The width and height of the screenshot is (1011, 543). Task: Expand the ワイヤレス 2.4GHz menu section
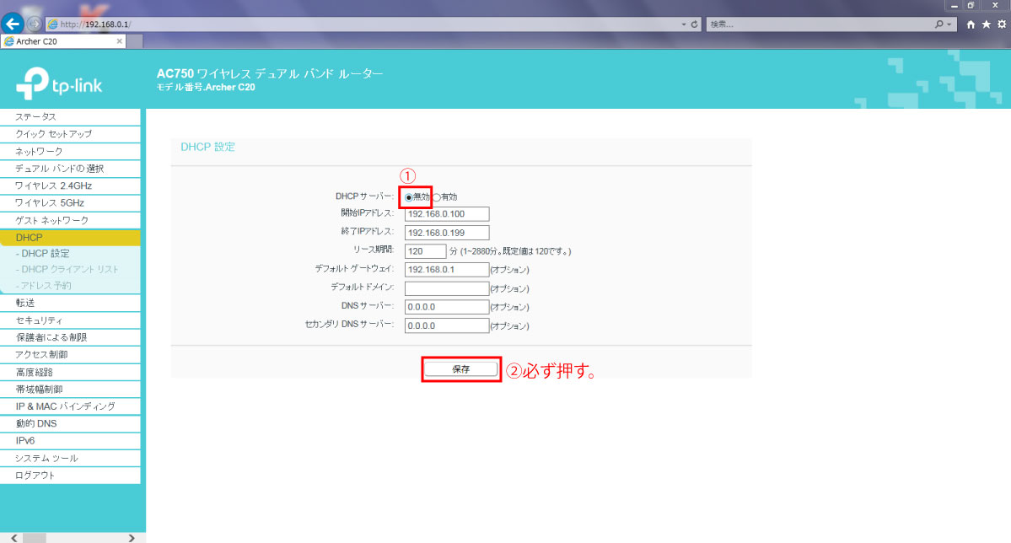[x=53, y=185]
